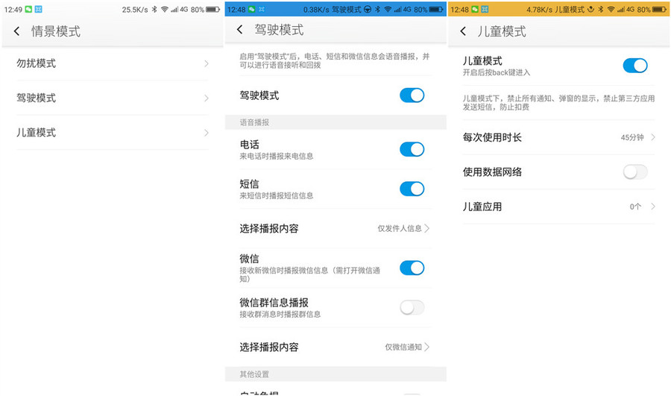Click 接收群消息时播报群信息 description

click(280, 314)
